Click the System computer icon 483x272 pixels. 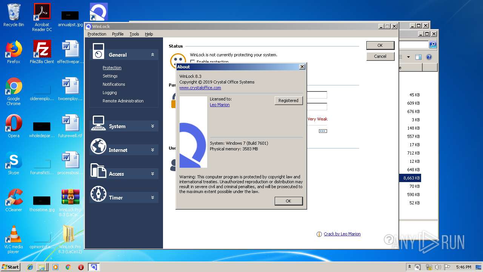point(98,123)
